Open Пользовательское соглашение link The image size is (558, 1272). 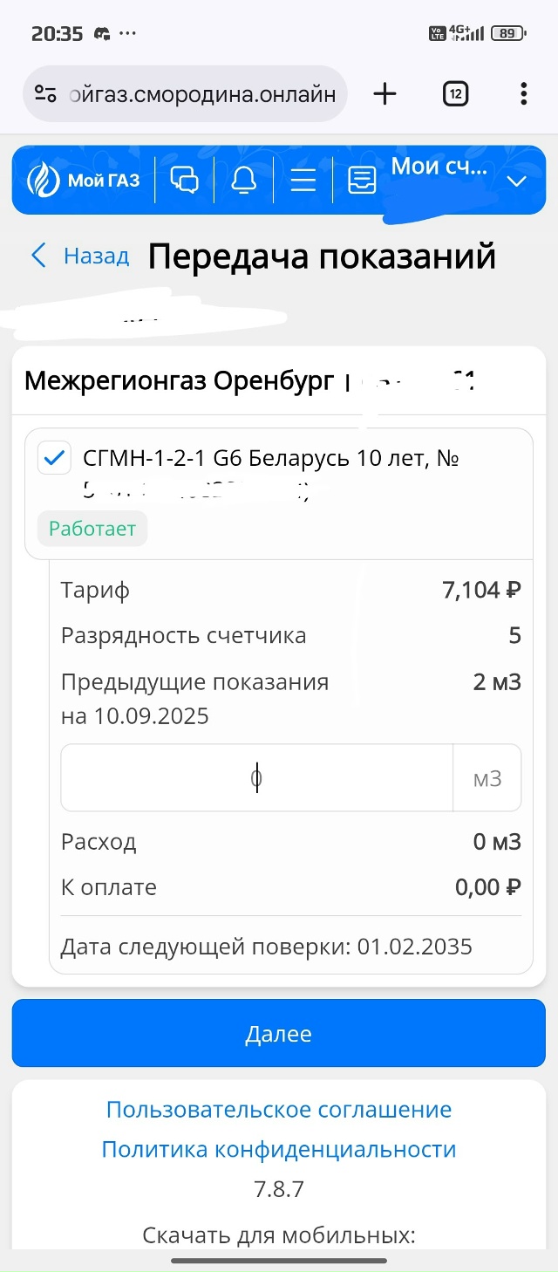pos(279,1110)
